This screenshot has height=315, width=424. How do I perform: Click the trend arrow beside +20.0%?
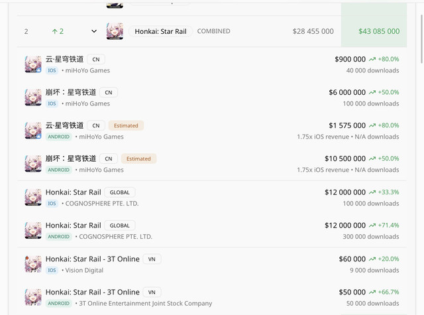pos(372,259)
